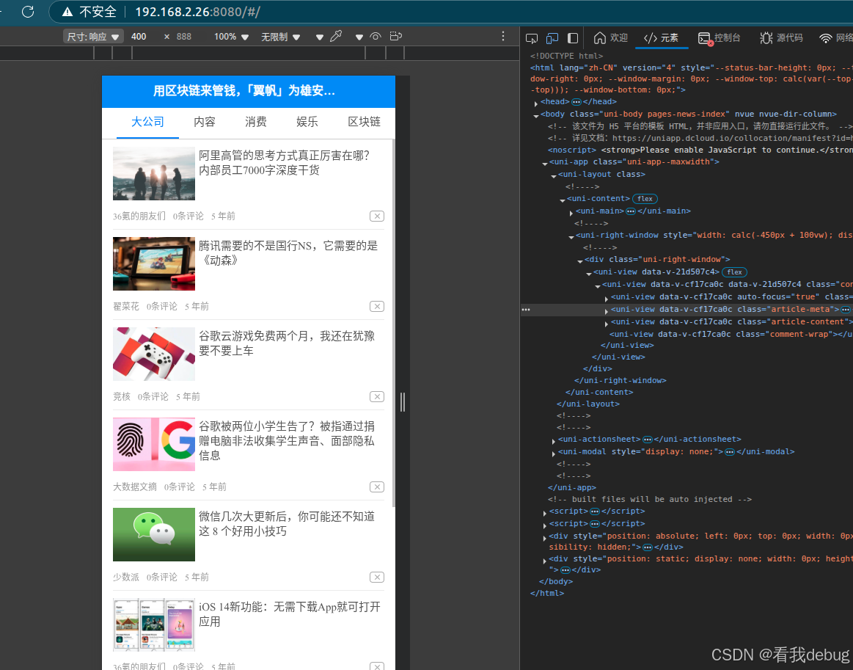
Task: Click the flex badge on uni-view data-v-21d507c4
Action: tap(734, 272)
